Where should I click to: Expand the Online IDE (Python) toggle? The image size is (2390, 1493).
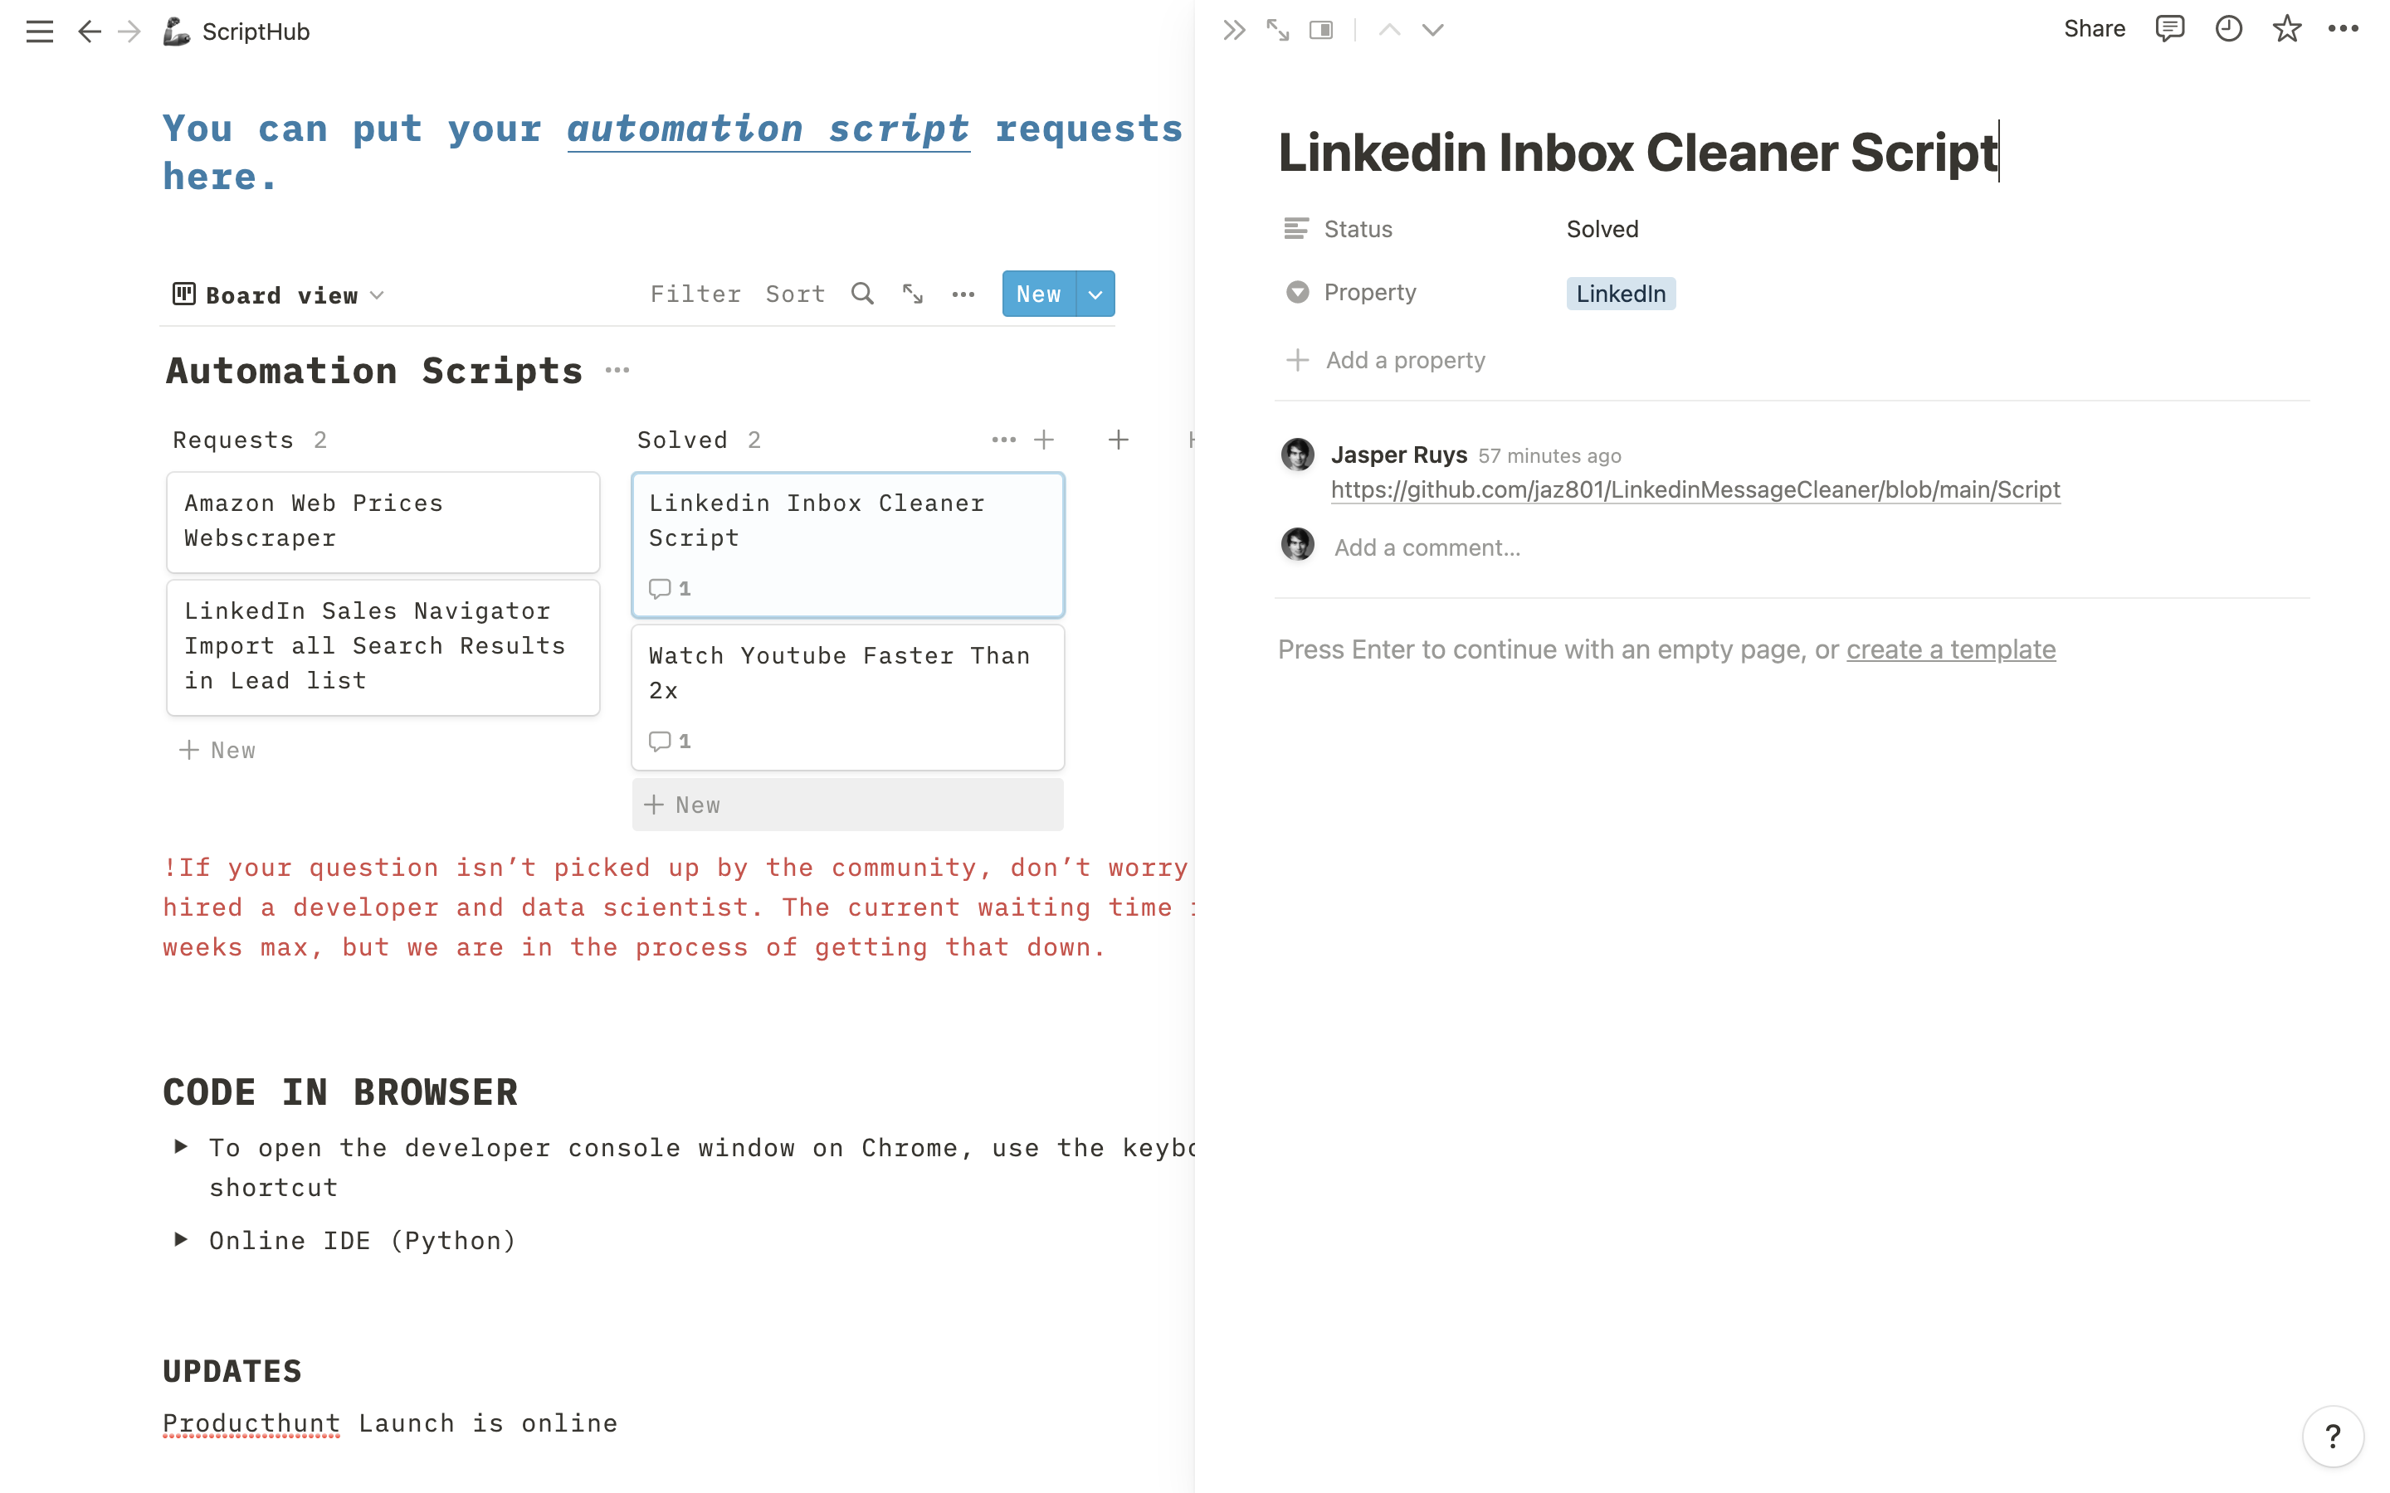[x=181, y=1240]
